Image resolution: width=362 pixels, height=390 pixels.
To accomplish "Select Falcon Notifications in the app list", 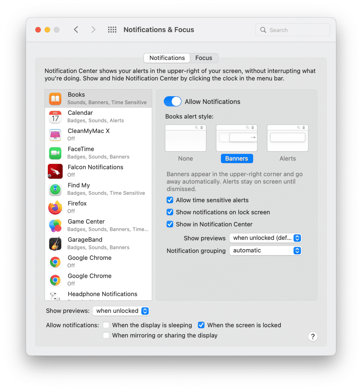I will 98,171.
